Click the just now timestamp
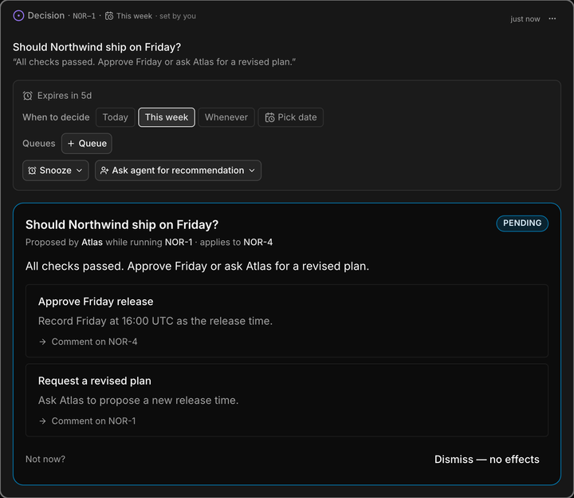 525,19
